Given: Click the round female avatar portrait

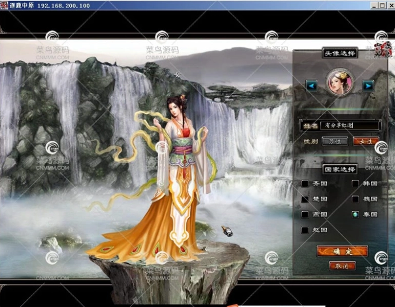Looking at the screenshot, I should coord(340,82).
